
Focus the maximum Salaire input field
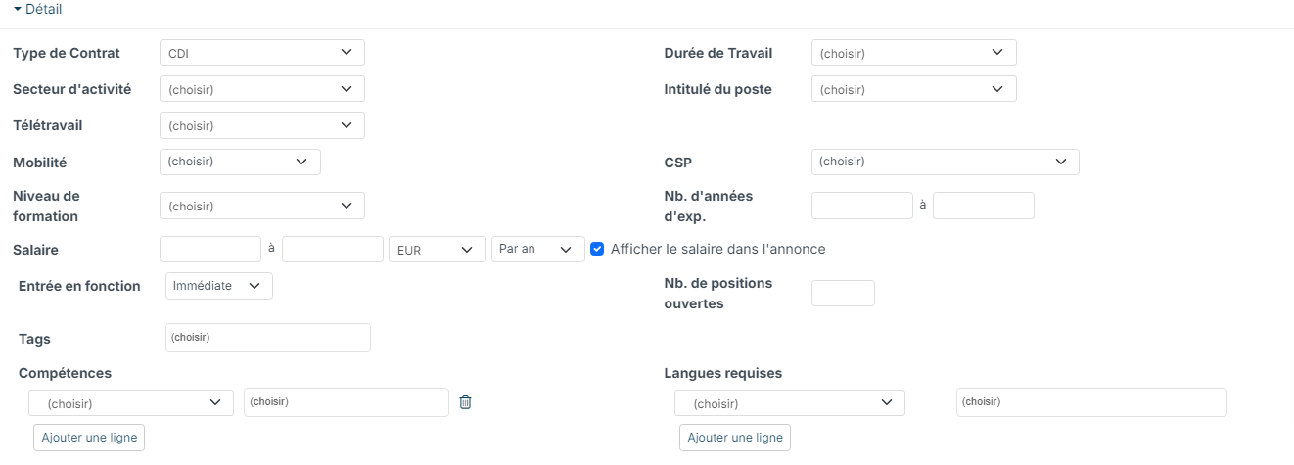[x=333, y=249]
